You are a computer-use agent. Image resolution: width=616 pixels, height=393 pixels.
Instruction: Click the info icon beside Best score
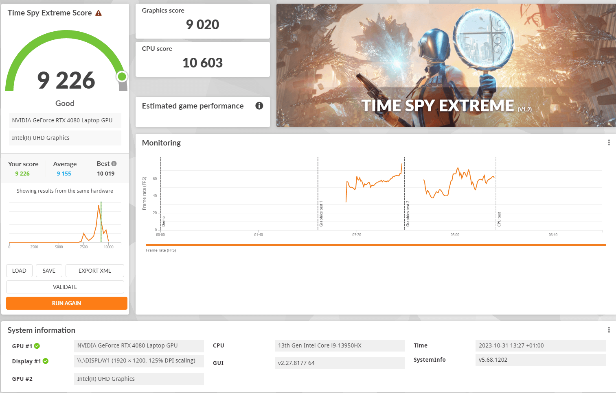coord(114,164)
